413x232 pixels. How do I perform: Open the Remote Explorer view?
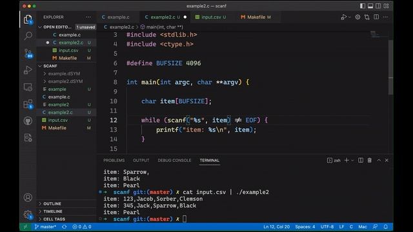coord(28,87)
